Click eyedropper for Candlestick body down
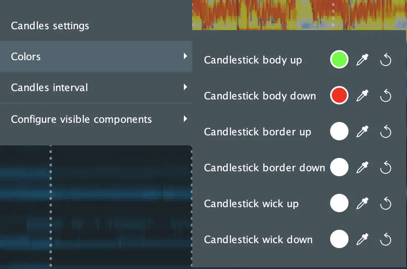407x269 pixels. point(362,96)
